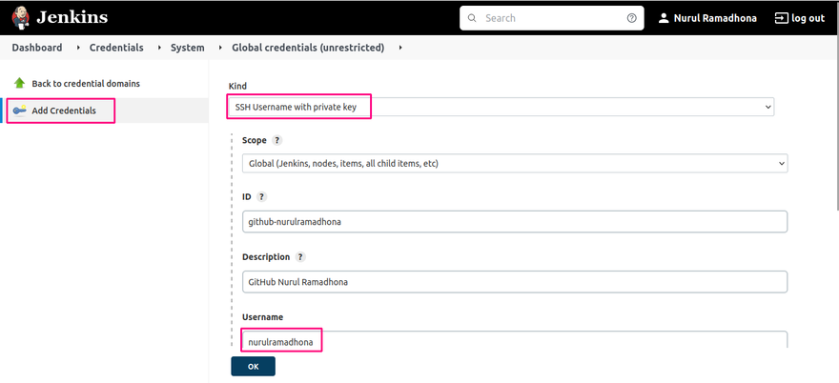Viewport: 839px width, 383px height.
Task: Open Credentials breadcrumb
Action: (x=116, y=48)
